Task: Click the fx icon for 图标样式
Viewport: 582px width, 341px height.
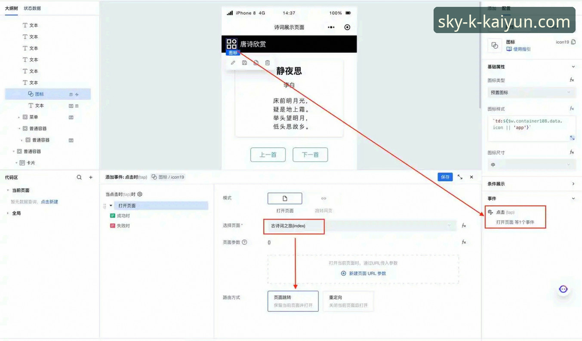Action: point(572,109)
